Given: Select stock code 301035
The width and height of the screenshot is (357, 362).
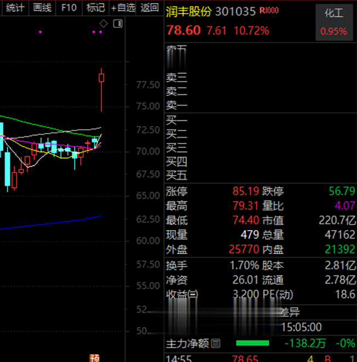Looking at the screenshot, I should coord(235,12).
